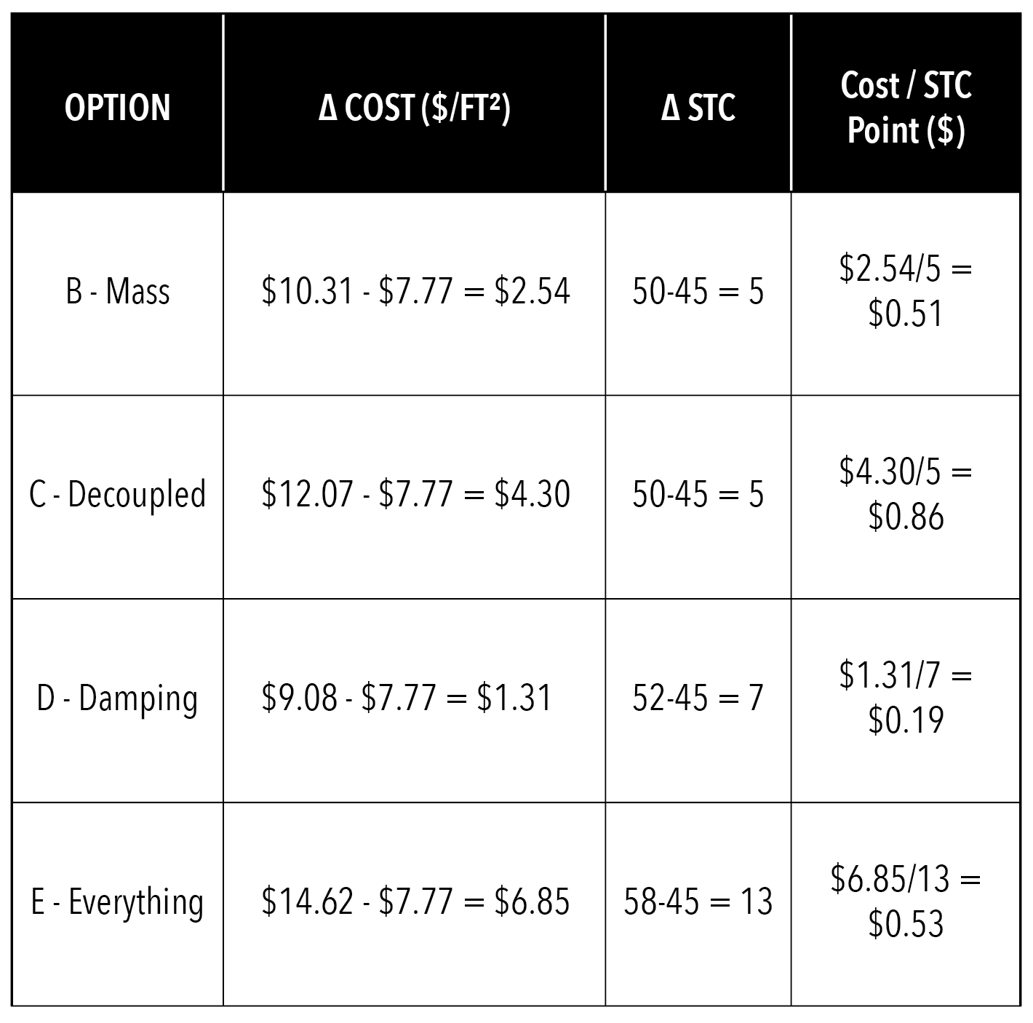Click the $14.62 - $7.77 = $6.85 cell
The width and height of the screenshot is (1033, 1023).
coord(415,902)
